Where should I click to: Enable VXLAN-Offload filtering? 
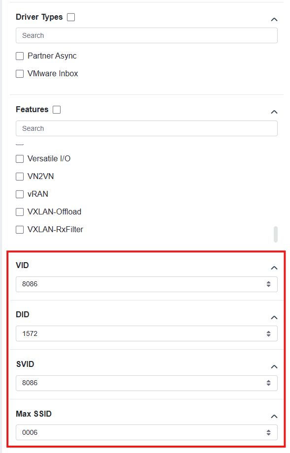tap(19, 211)
